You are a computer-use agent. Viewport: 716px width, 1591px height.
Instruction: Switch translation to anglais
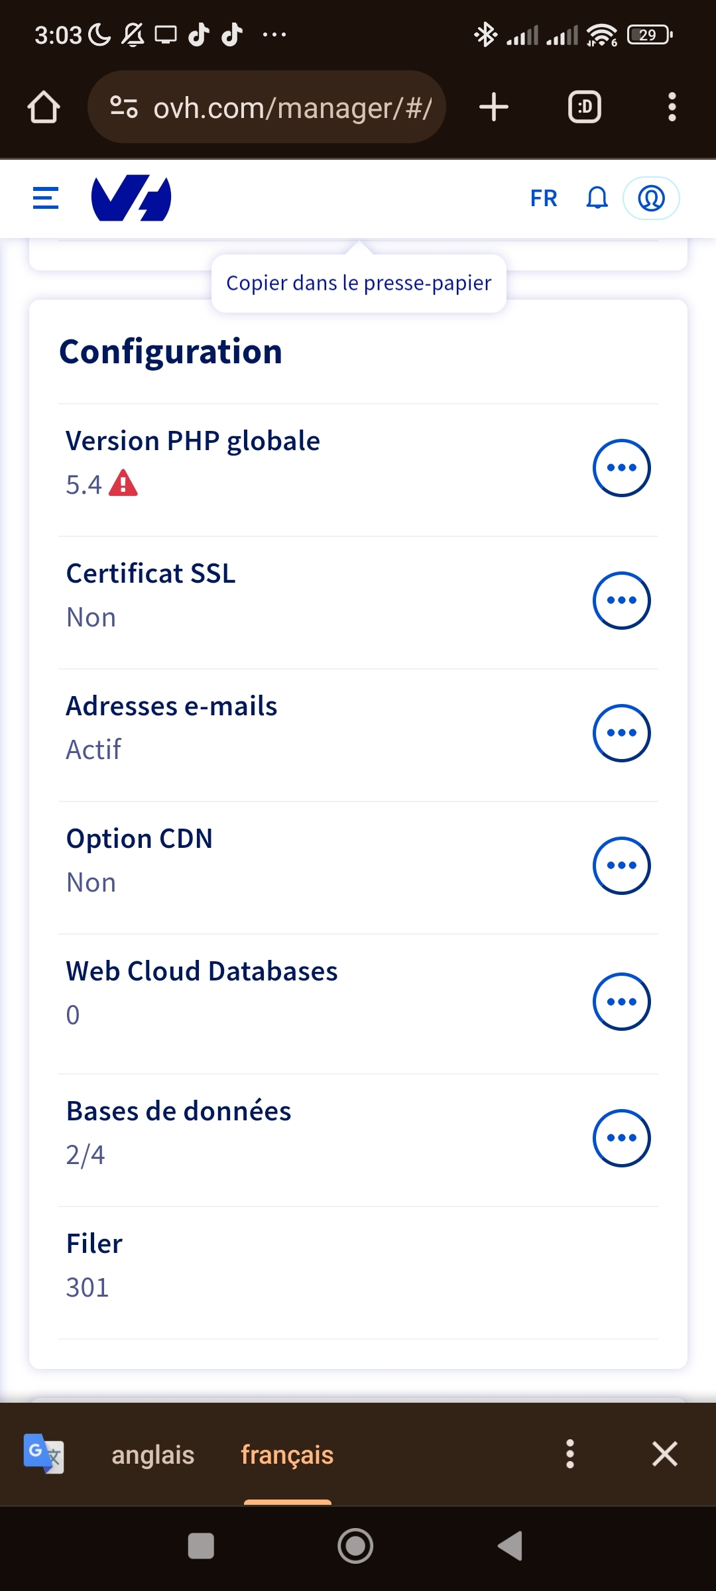tap(153, 1455)
